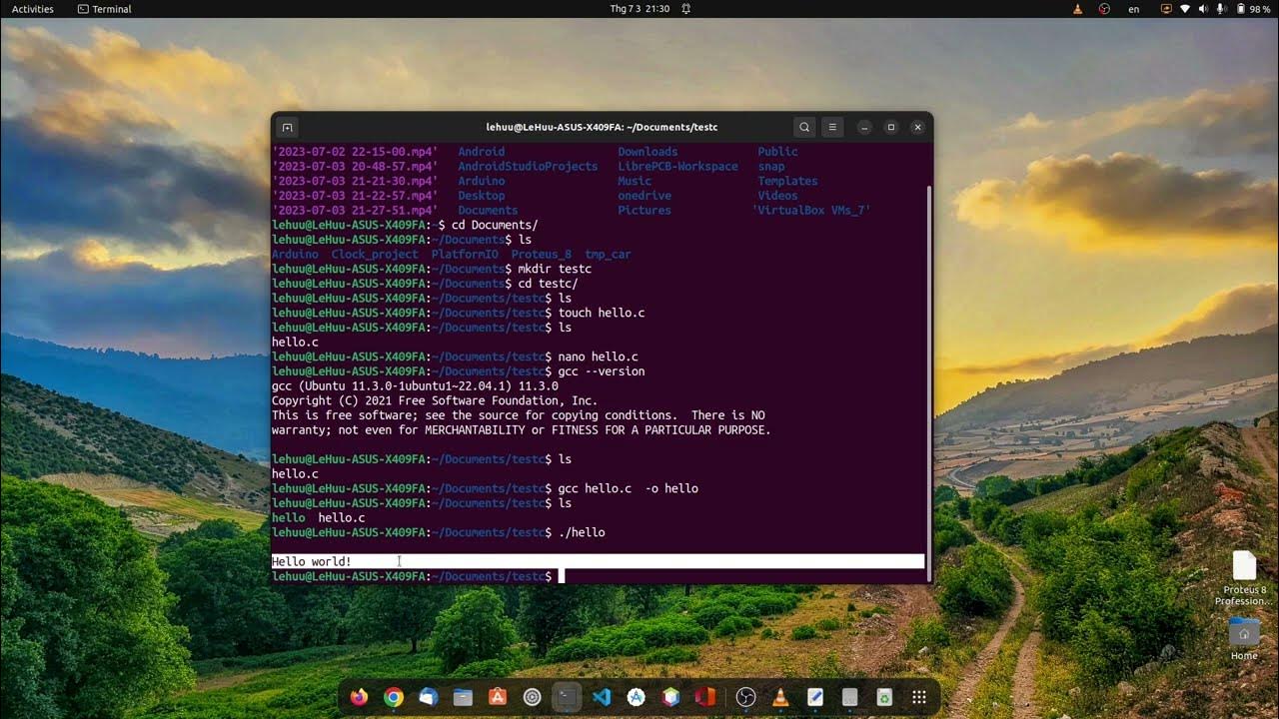Open the Terminal app menu in top bar
Screen dimensions: 1279x719
coord(104,9)
